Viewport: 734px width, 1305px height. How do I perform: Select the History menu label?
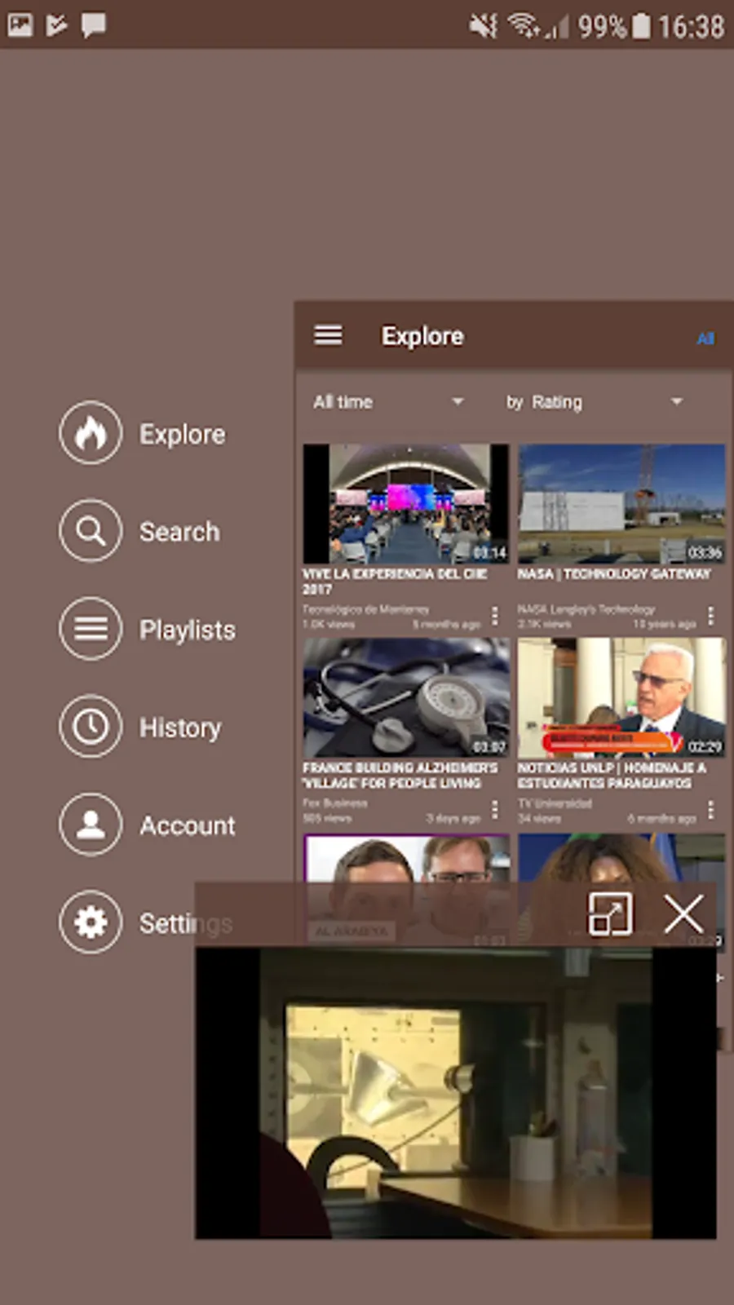tap(180, 728)
